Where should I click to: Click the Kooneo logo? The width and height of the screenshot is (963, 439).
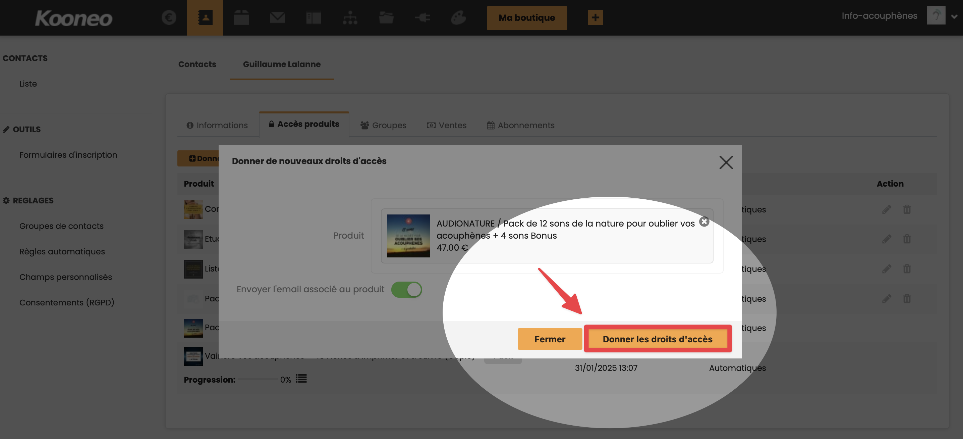click(x=74, y=18)
